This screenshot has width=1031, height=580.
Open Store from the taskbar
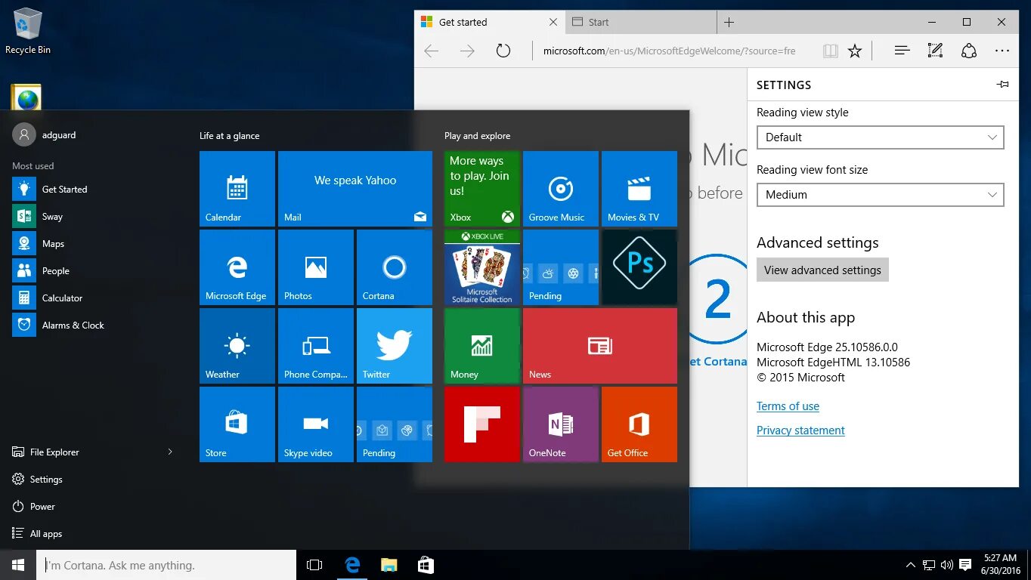426,565
